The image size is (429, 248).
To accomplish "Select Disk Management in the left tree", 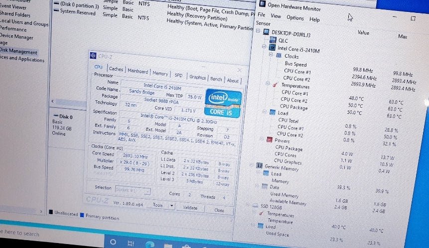I will 18,51.
